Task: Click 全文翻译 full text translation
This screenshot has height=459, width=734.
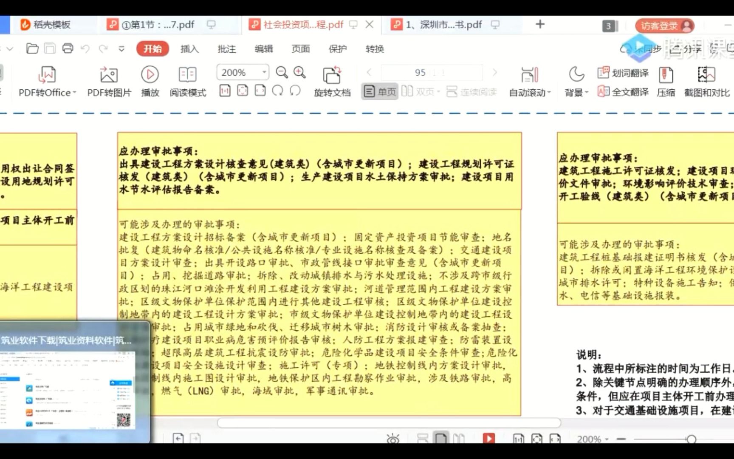Action: (623, 92)
